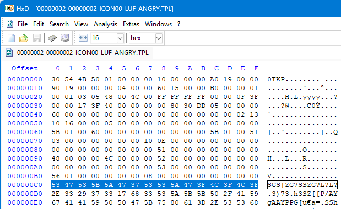Click hex byte 2E at start of row 000000D0
This screenshot has height=209, width=341.
tap(56, 194)
